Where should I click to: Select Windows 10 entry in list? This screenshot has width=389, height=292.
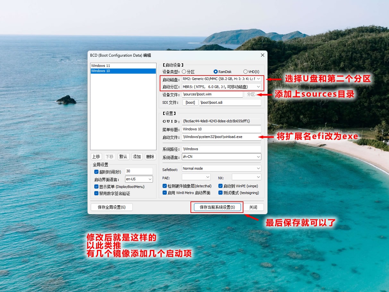[x=101, y=71]
